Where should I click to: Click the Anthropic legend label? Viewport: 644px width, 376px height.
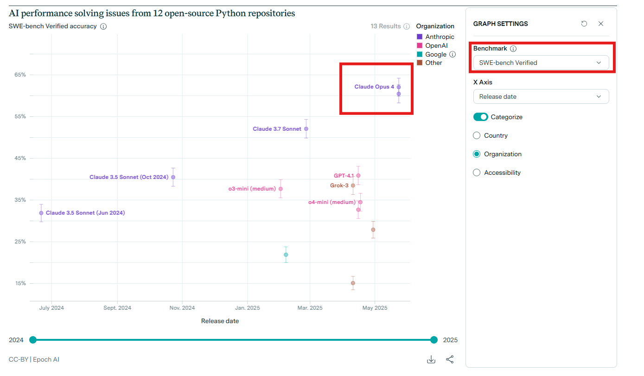tap(440, 37)
